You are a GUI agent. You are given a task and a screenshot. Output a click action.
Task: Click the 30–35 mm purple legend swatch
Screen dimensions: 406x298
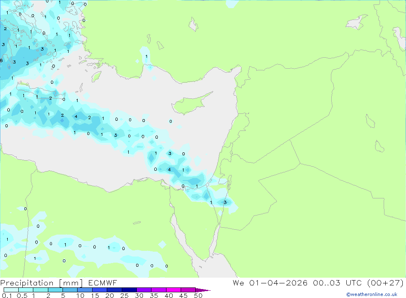(144, 290)
